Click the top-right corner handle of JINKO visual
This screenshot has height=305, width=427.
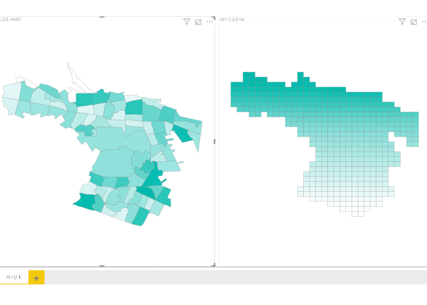point(214,18)
